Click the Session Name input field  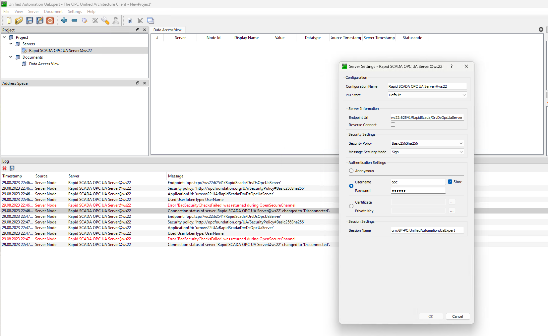pyautogui.click(x=427, y=230)
